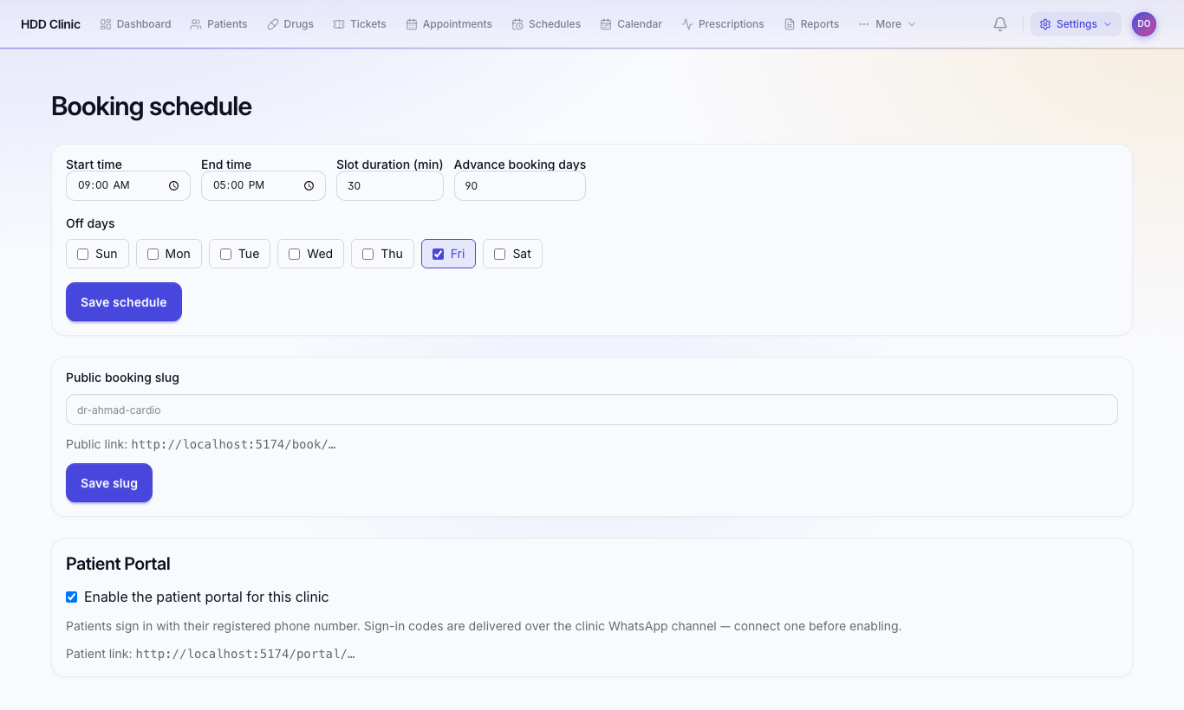Click the Tickets ticket icon
Screen dimensions: 1184x710
pyautogui.click(x=339, y=24)
